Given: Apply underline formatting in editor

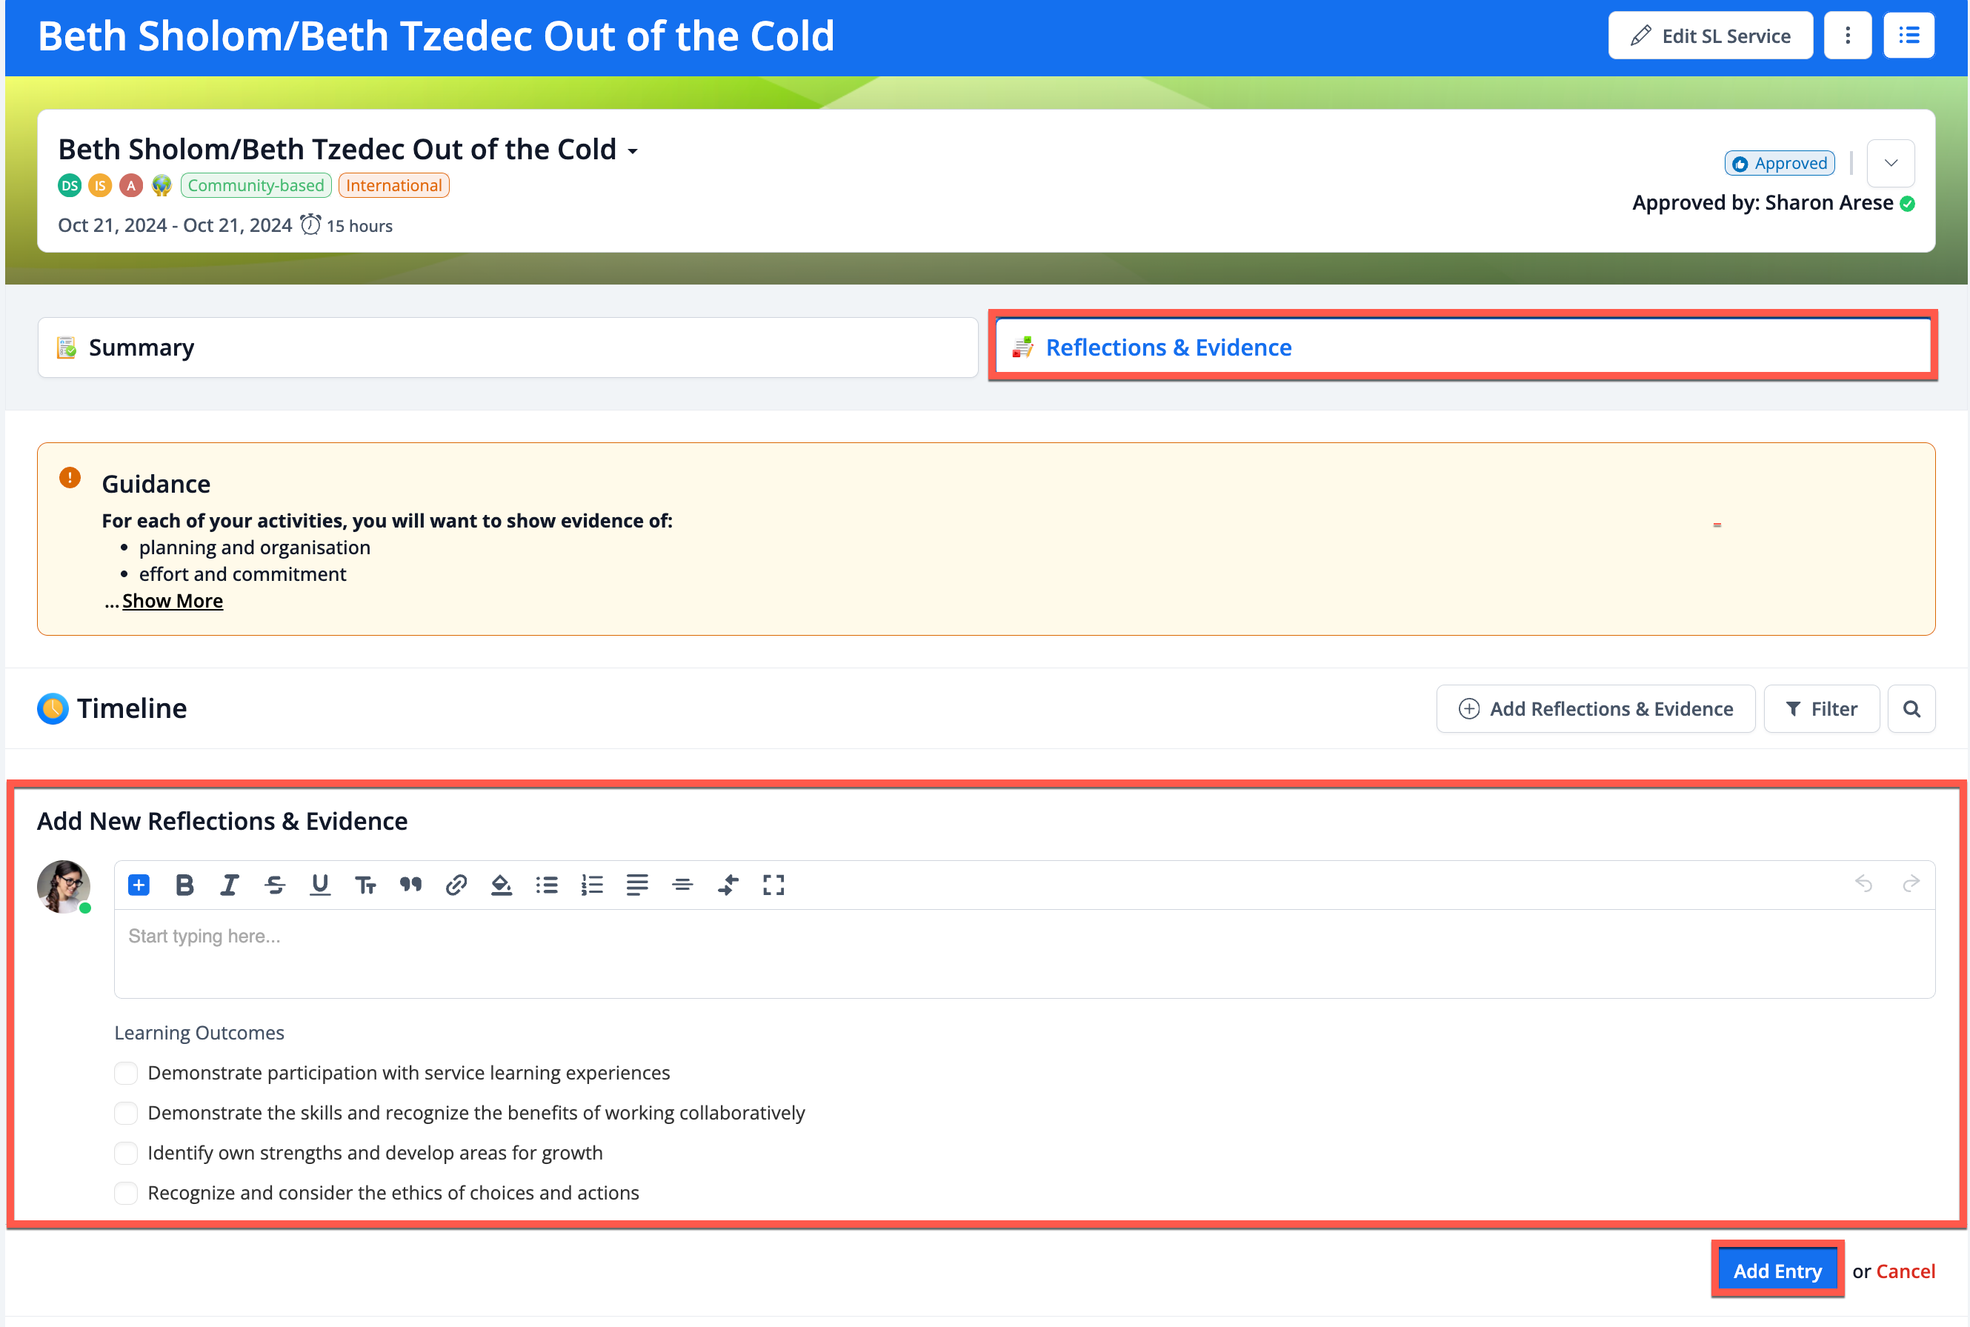Looking at the screenshot, I should 320,885.
